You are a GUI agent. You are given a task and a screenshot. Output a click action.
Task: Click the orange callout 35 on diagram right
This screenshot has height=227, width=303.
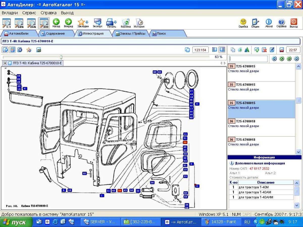click(x=185, y=142)
